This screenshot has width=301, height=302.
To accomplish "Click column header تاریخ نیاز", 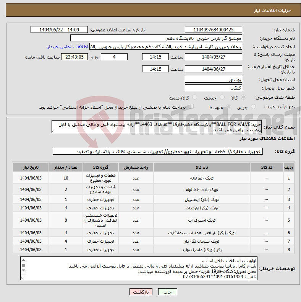I will coord(31,167).
